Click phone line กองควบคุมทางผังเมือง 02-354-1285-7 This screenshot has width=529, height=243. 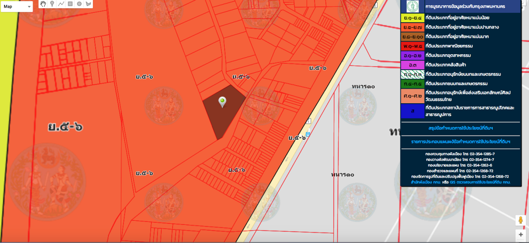point(460,154)
